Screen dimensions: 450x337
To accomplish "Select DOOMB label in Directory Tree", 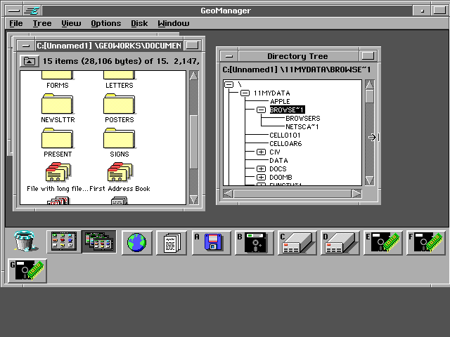I will 281,178.
